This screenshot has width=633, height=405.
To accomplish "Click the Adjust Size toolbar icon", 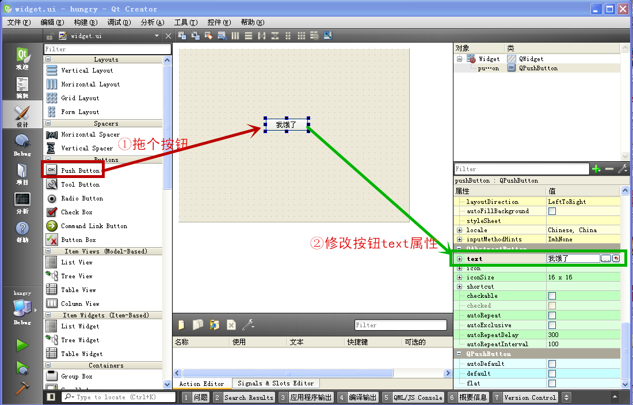I will [x=328, y=36].
